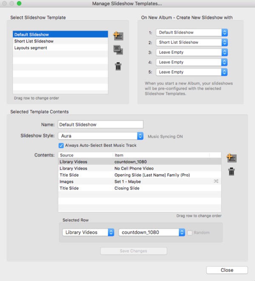Toggle Always Auto-Select Best Music Track
The width and height of the screenshot is (255, 281).
coord(62,146)
